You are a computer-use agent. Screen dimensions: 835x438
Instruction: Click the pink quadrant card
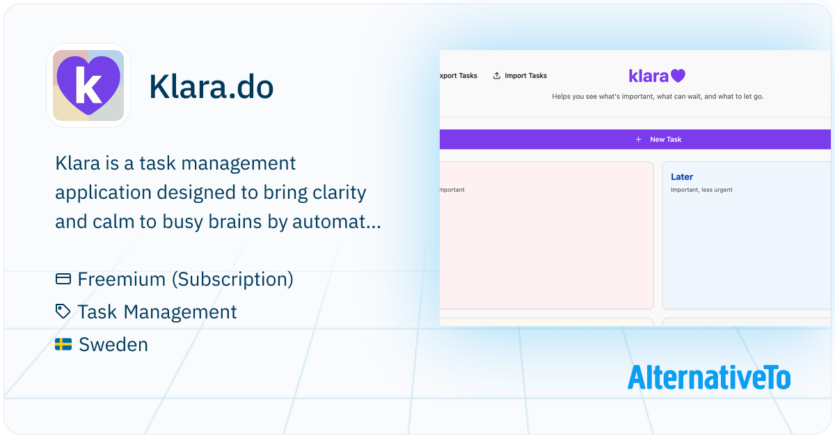(546, 235)
